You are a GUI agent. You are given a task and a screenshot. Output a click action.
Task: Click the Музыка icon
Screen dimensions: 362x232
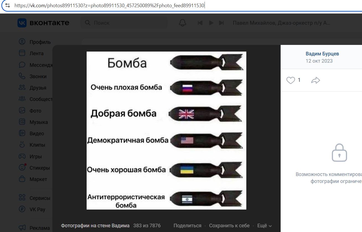pos(22,122)
